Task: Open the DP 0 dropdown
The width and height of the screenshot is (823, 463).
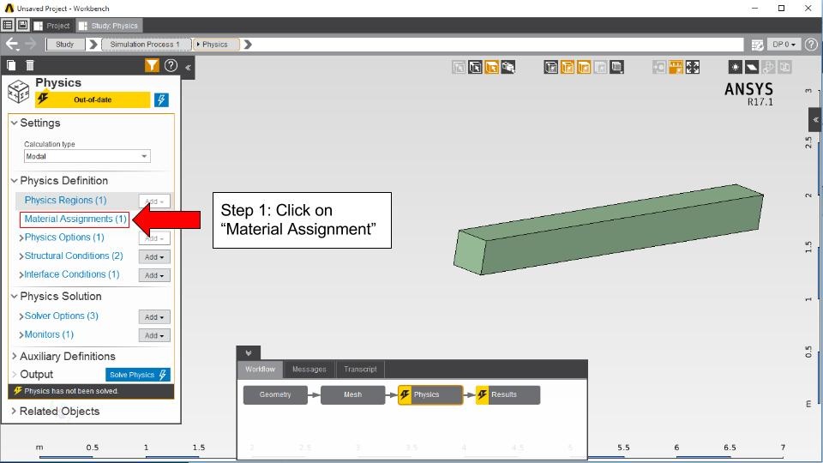Action: point(784,45)
